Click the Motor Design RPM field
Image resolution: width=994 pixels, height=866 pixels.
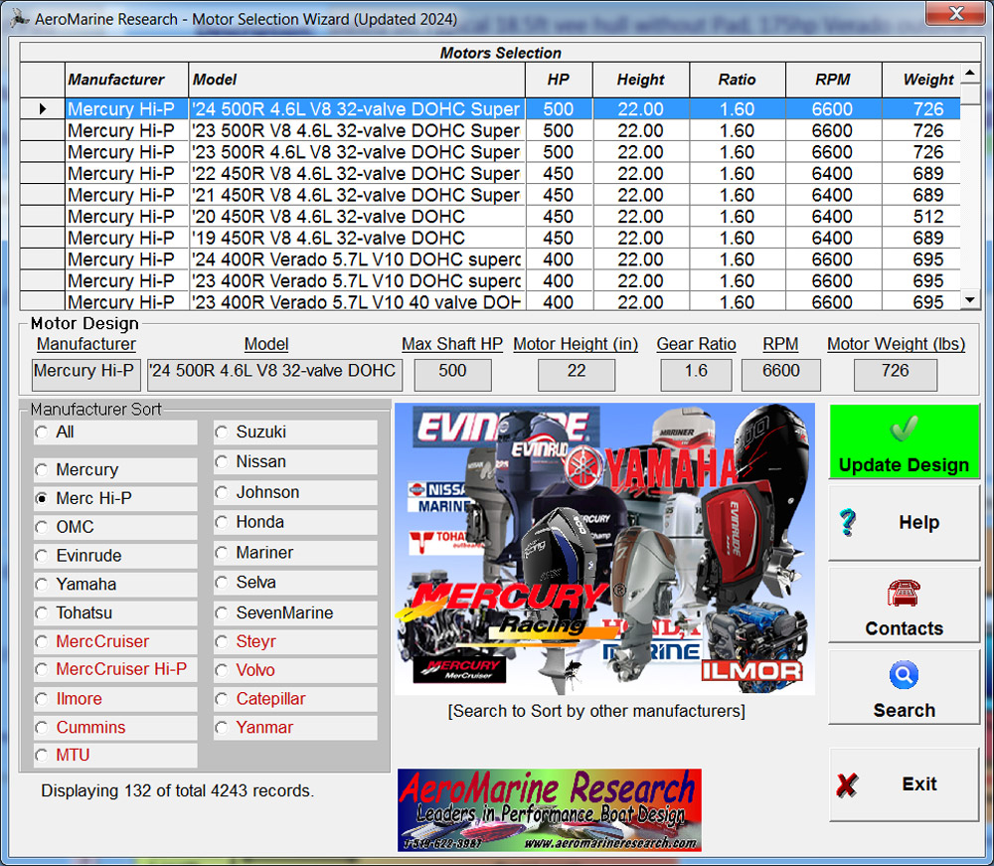[x=781, y=375]
